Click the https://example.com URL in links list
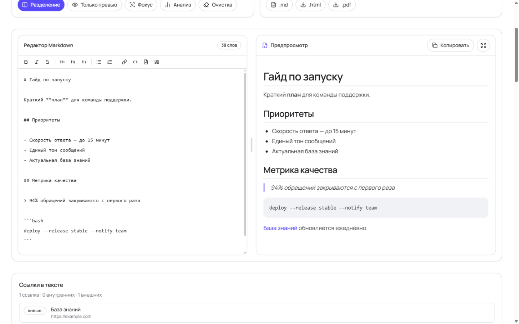The width and height of the screenshot is (519, 324). (71, 316)
